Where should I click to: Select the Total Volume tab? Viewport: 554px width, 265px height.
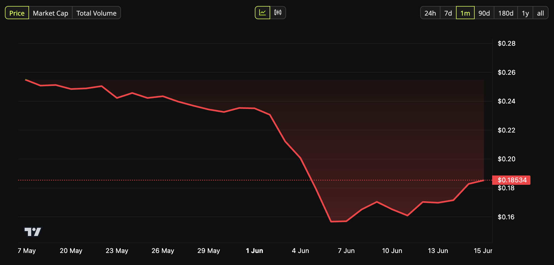click(96, 13)
